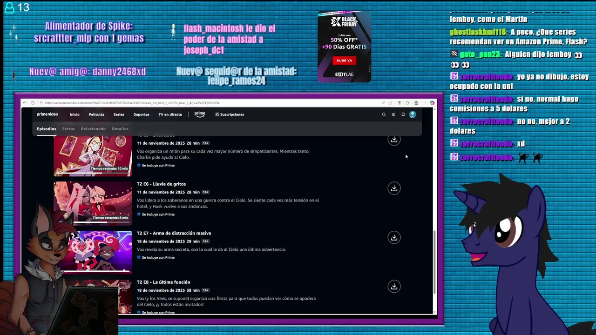596x335 pixels.
Task: Open Prime Video search magnifier
Action: click(384, 114)
